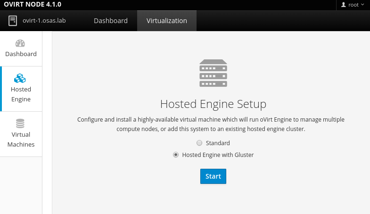Image resolution: width=370 pixels, height=214 pixels.
Task: Open the Virtualization top tab
Action: (x=167, y=21)
